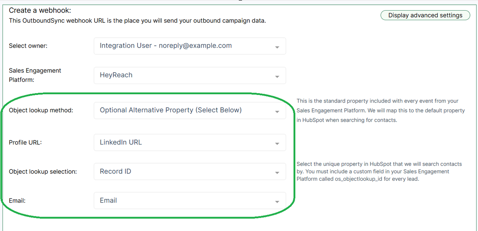Open the Object lookup selection dropdown
478x231 pixels.
pos(190,171)
